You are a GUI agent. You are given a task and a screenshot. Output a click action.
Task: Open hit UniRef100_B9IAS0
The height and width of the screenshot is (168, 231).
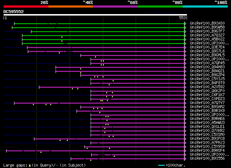click(x=207, y=23)
